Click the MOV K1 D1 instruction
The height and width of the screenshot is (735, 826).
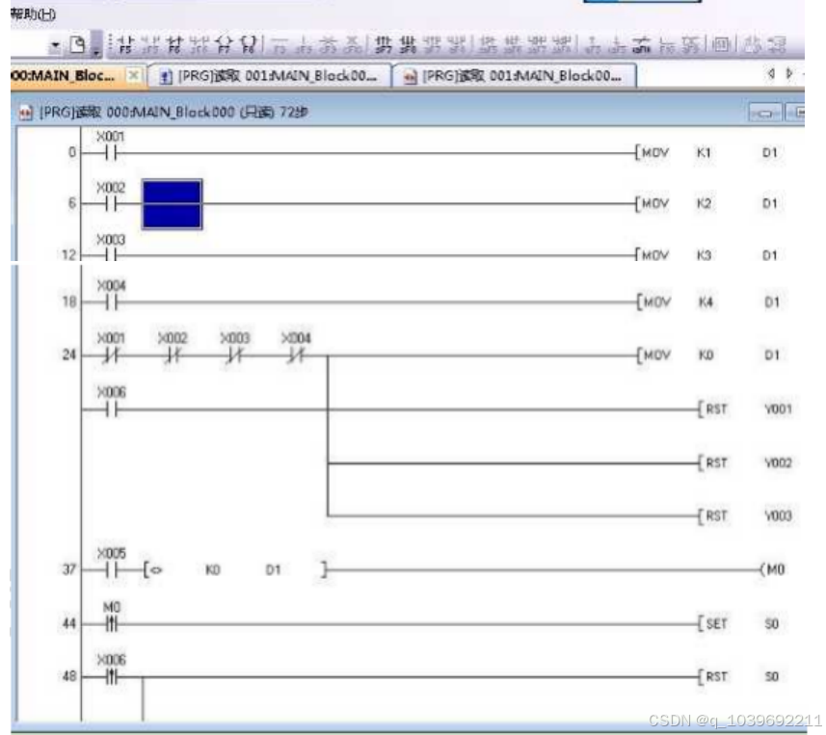(706, 153)
